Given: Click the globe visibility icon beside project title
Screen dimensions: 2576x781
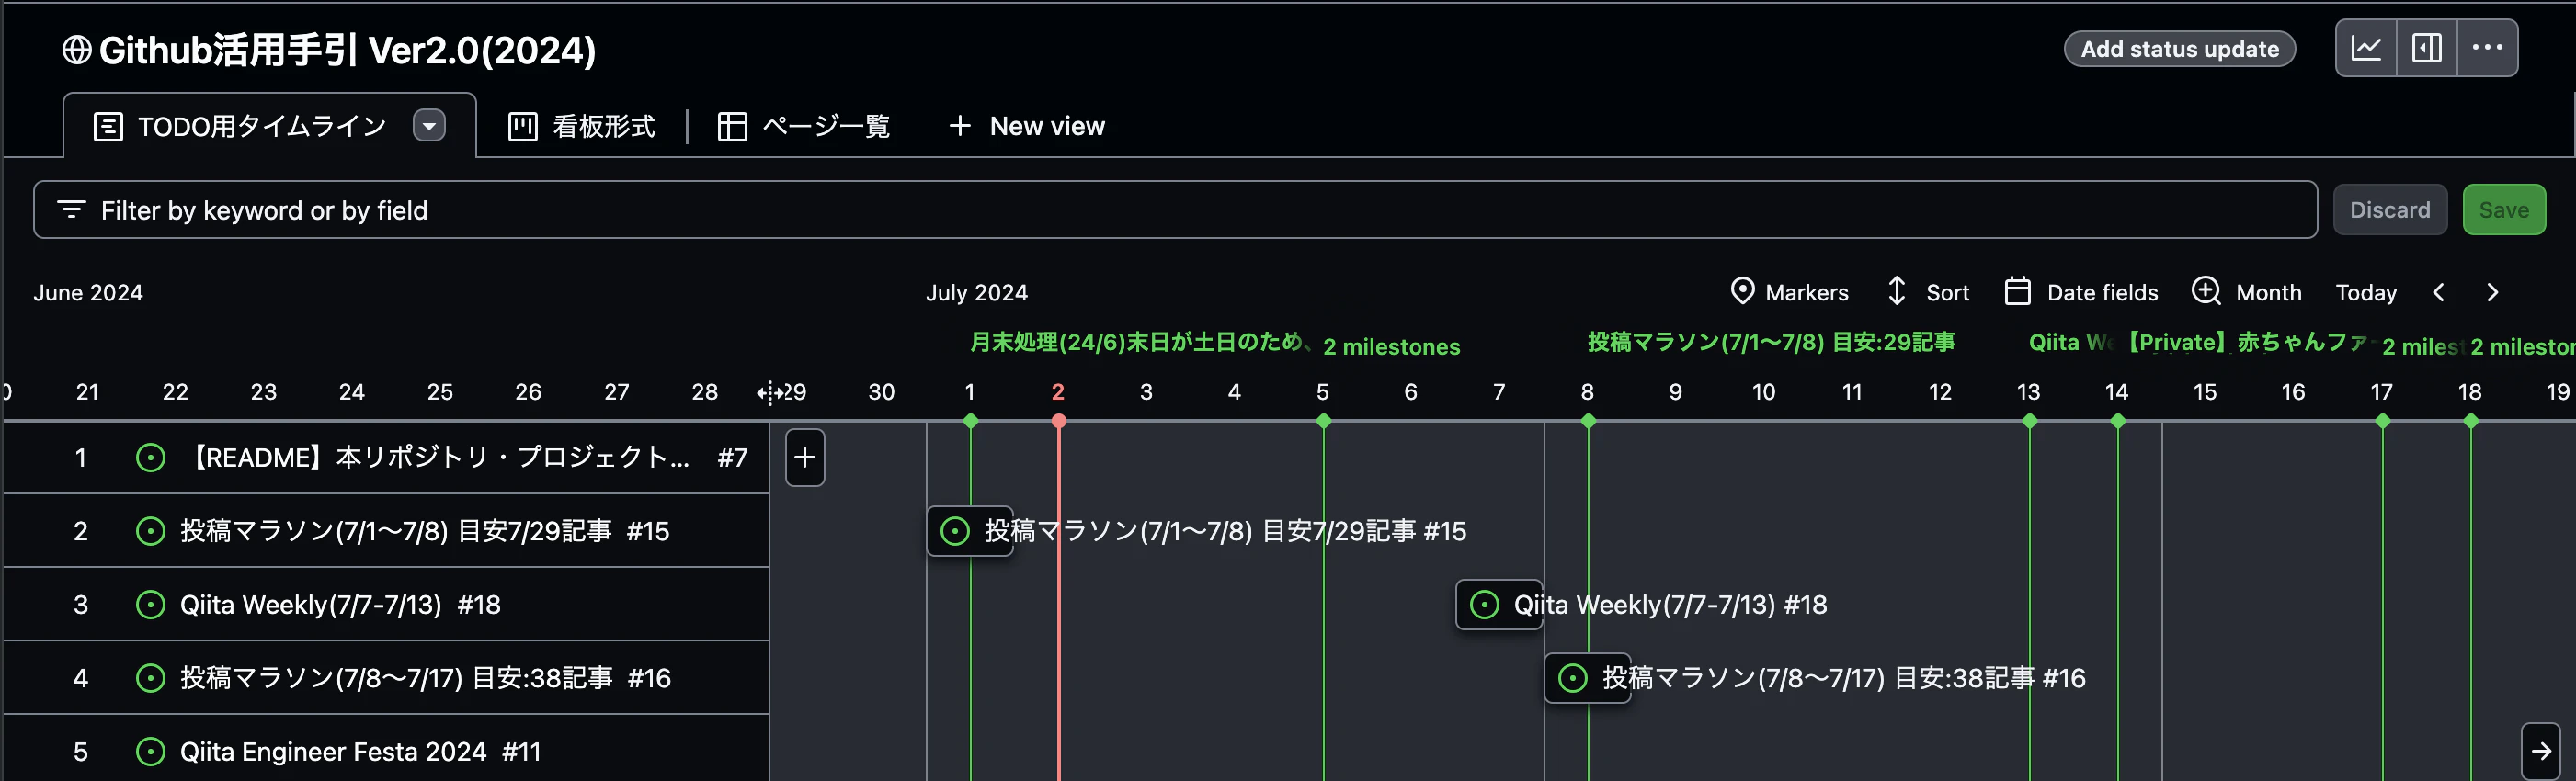Looking at the screenshot, I should click(76, 50).
